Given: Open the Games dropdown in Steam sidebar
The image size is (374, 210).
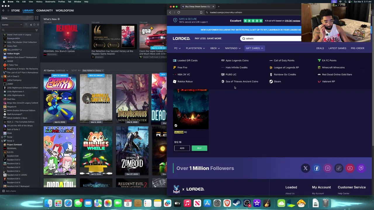Looking at the screenshot, I should 12,25.
